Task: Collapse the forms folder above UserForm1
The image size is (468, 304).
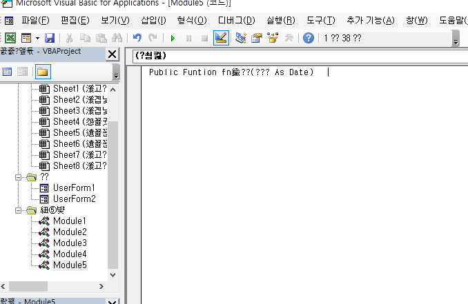Action: 19,177
